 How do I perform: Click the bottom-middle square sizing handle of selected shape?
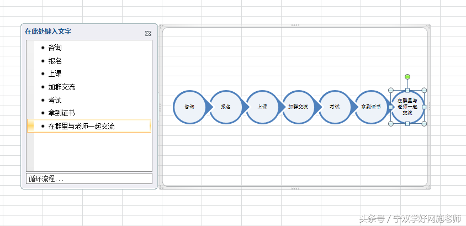407,123
